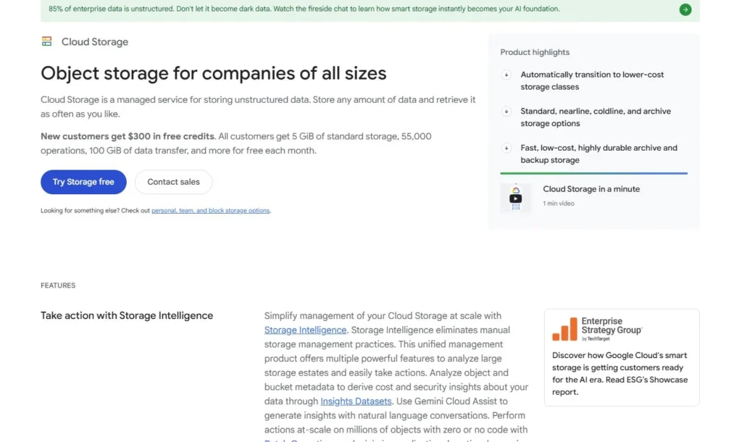The image size is (742, 442).
Task: Open 'personal, team, and block storage options' link
Action: click(210, 210)
